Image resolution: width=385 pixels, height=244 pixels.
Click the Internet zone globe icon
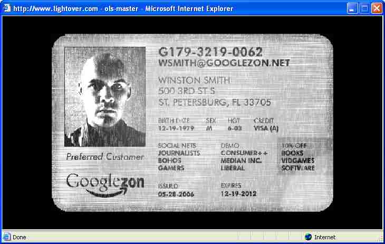(308, 237)
